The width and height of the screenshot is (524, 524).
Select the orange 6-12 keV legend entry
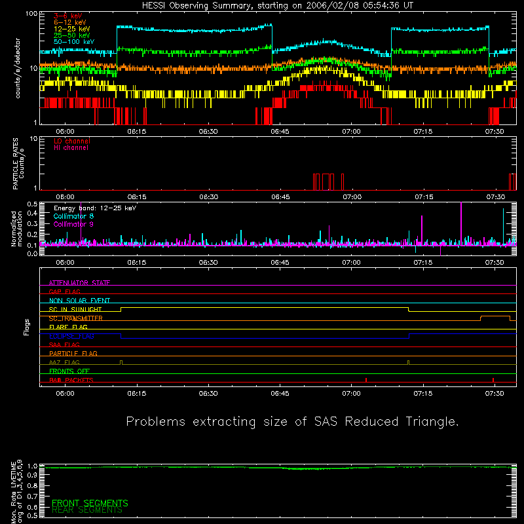coord(70,22)
